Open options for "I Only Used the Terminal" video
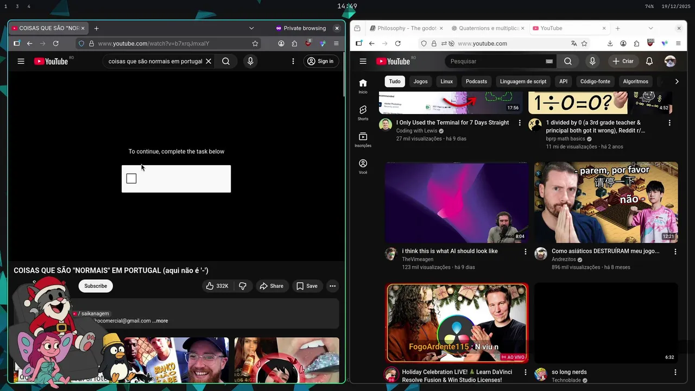Image resolution: width=695 pixels, height=391 pixels. 520,123
